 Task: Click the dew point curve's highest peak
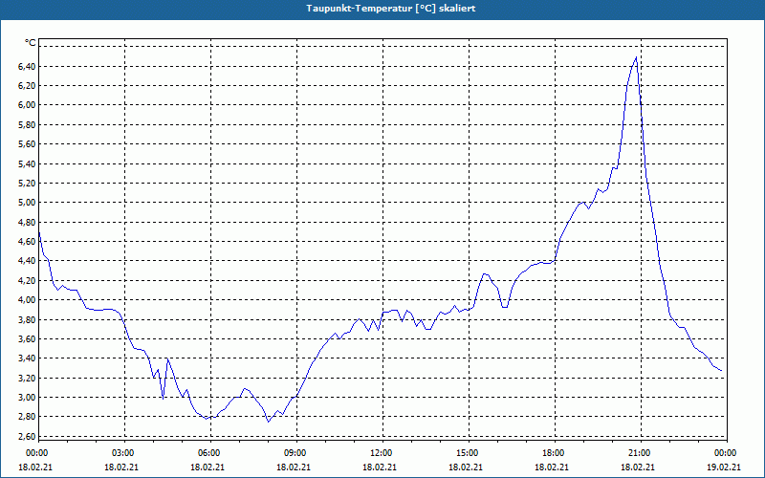point(636,57)
